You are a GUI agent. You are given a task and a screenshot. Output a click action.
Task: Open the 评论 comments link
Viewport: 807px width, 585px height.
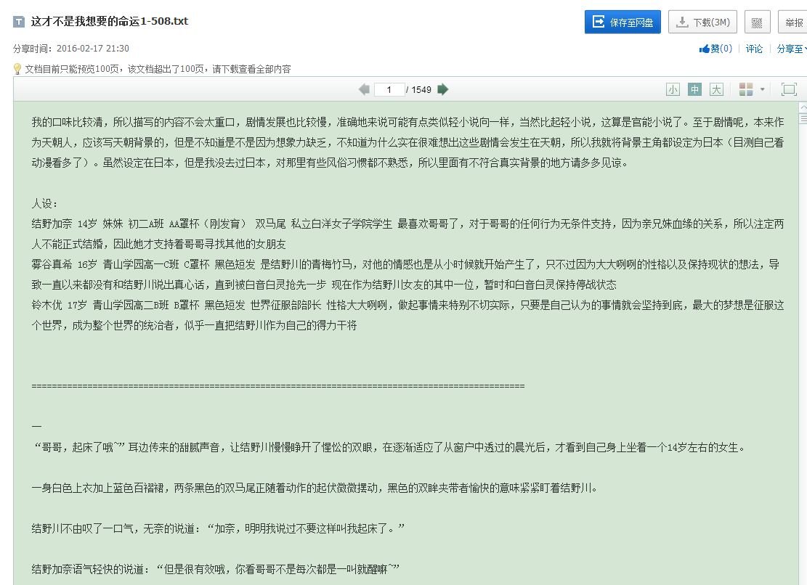(x=753, y=48)
